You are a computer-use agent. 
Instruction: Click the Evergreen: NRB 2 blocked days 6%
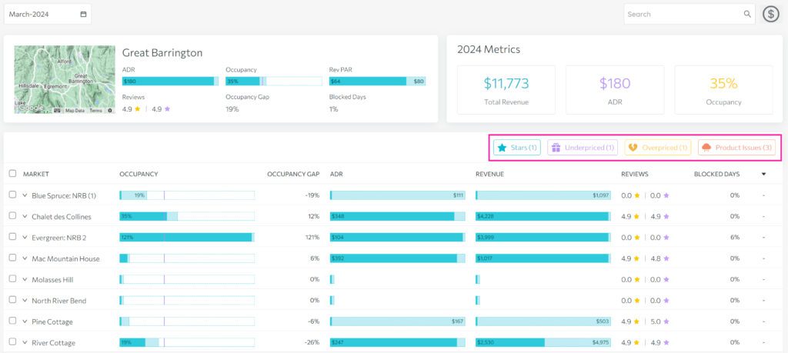tap(735, 238)
